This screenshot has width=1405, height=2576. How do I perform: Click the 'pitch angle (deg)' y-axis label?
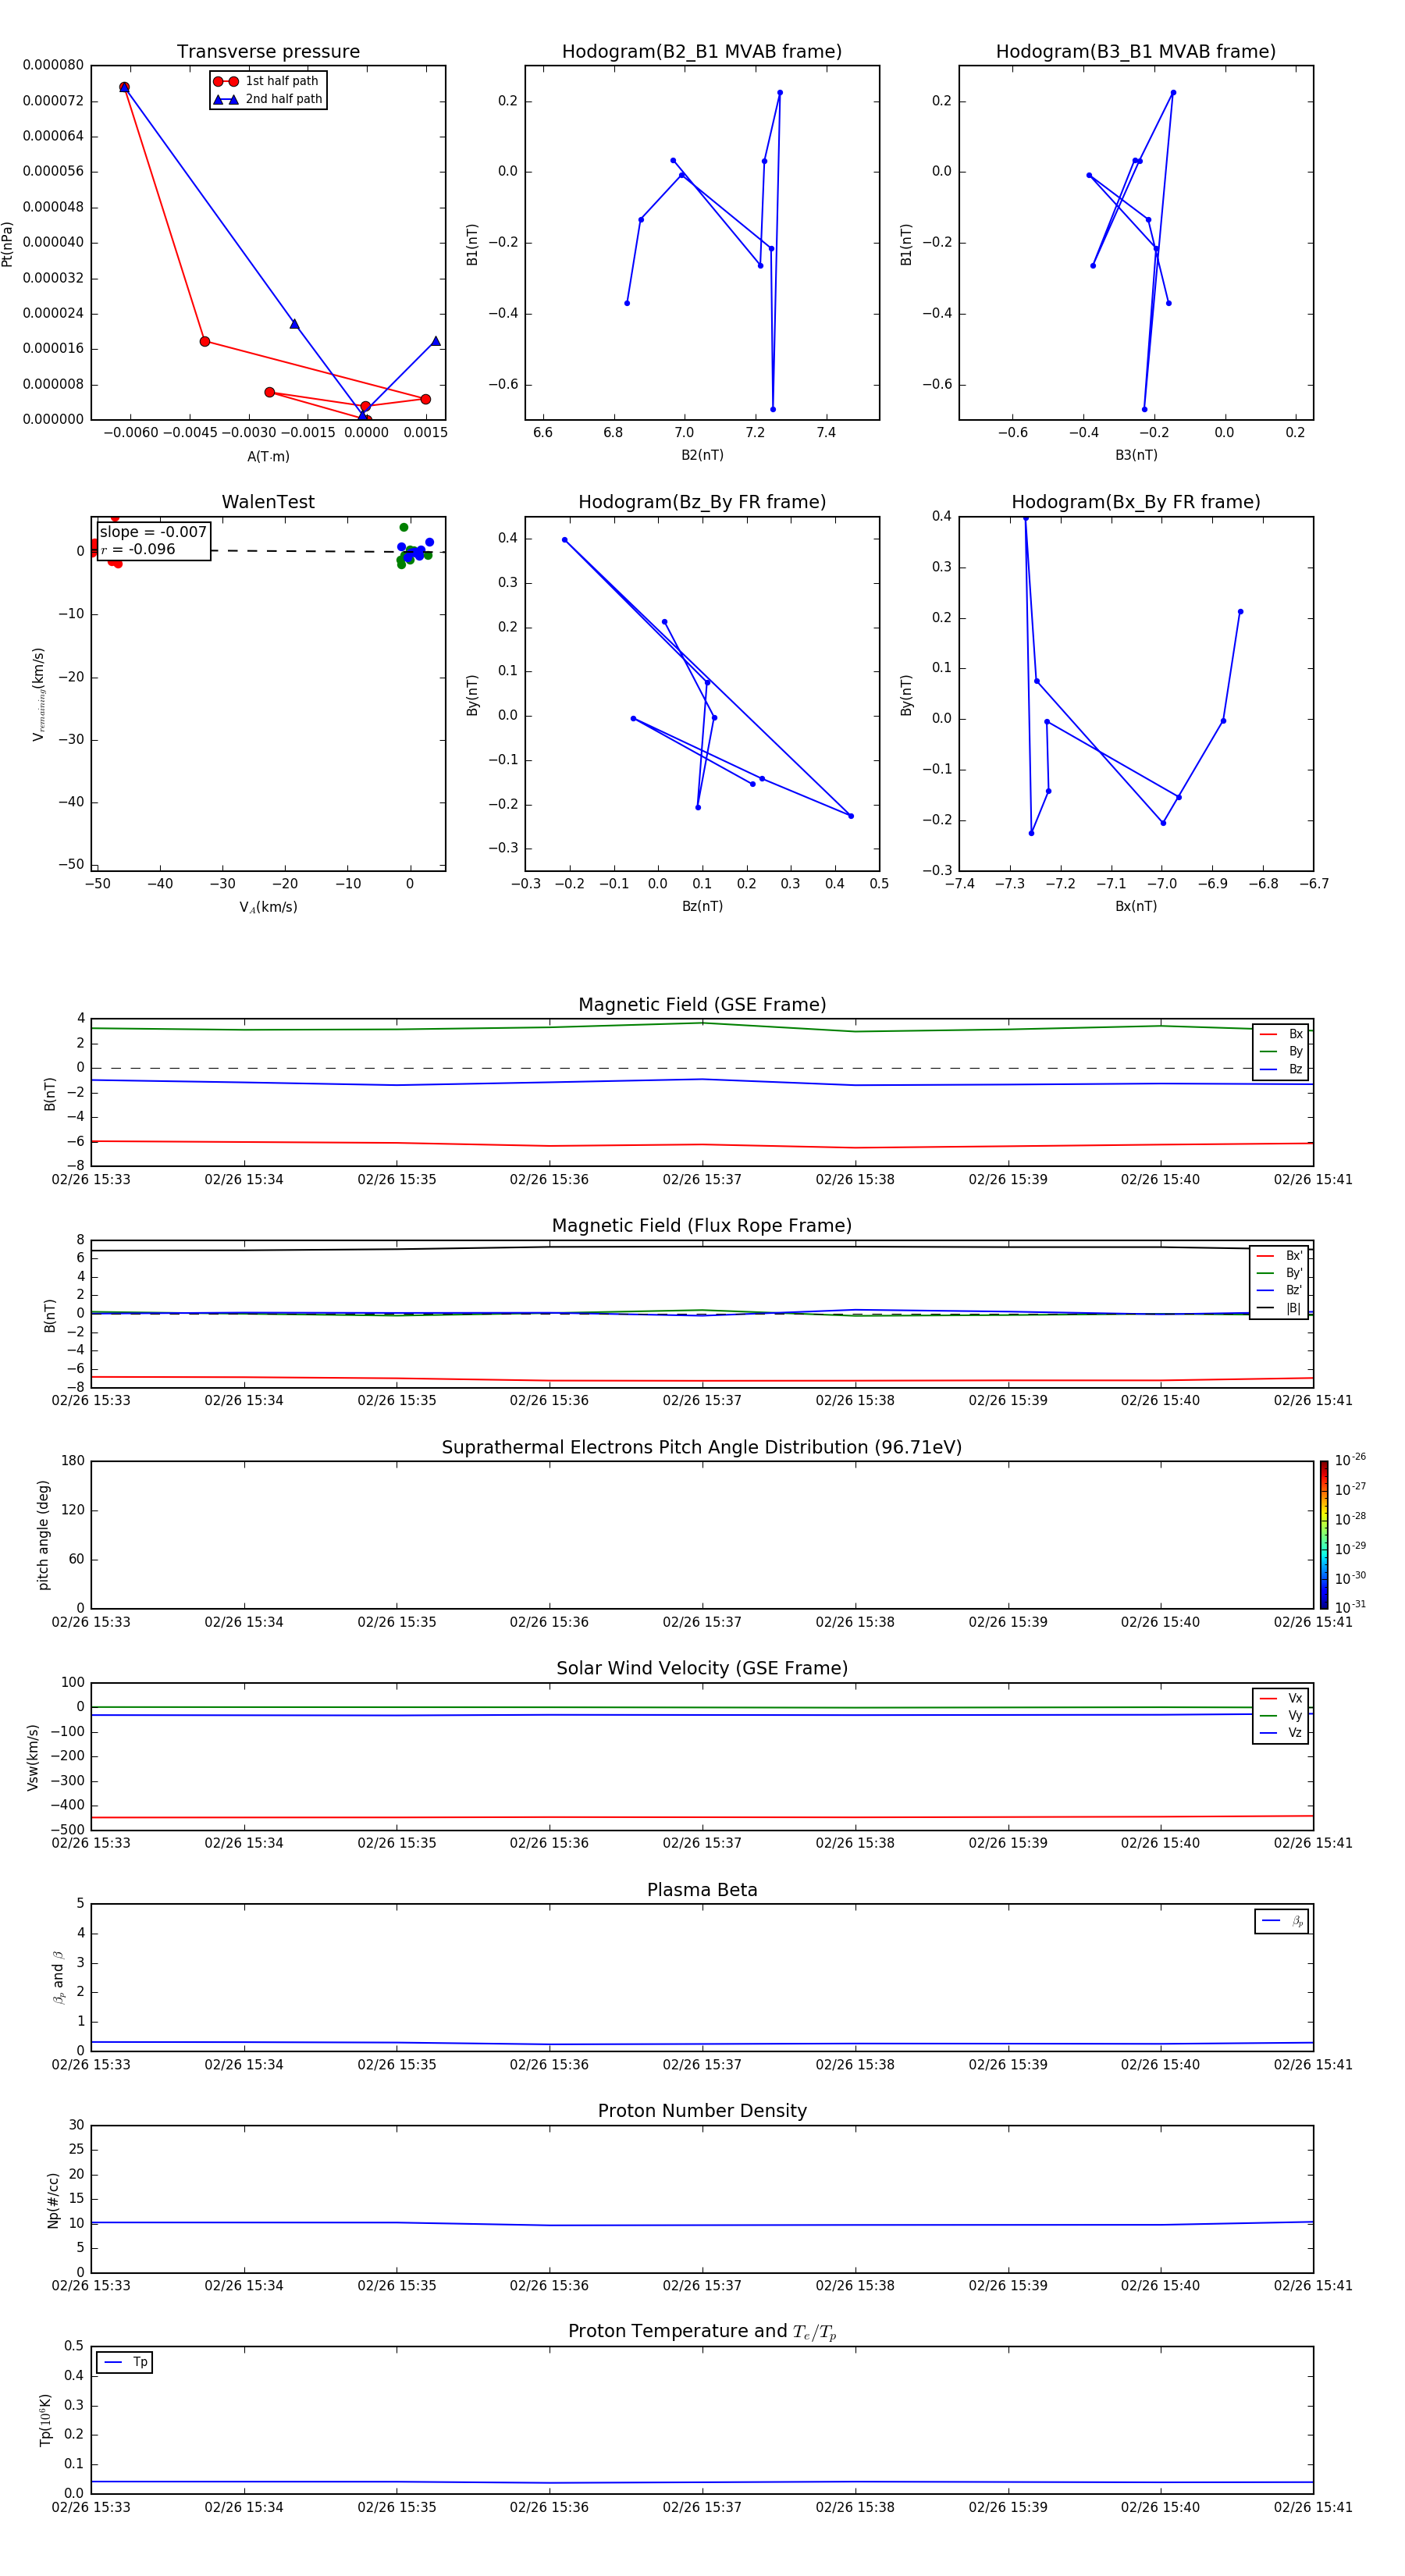coord(43,1535)
